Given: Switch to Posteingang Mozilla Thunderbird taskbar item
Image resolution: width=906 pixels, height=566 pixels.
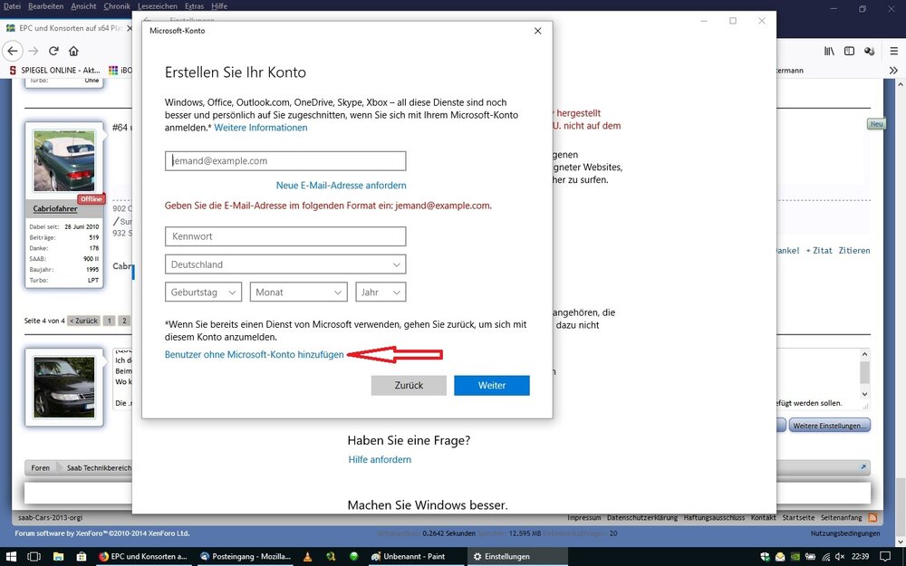Looking at the screenshot, I should [x=246, y=557].
